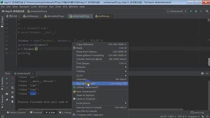
Task: Close the metaclass01.py editor tab
Action: point(91,16)
